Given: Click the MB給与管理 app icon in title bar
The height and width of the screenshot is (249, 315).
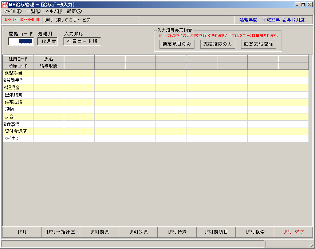Looking at the screenshot, I should 5,4.
